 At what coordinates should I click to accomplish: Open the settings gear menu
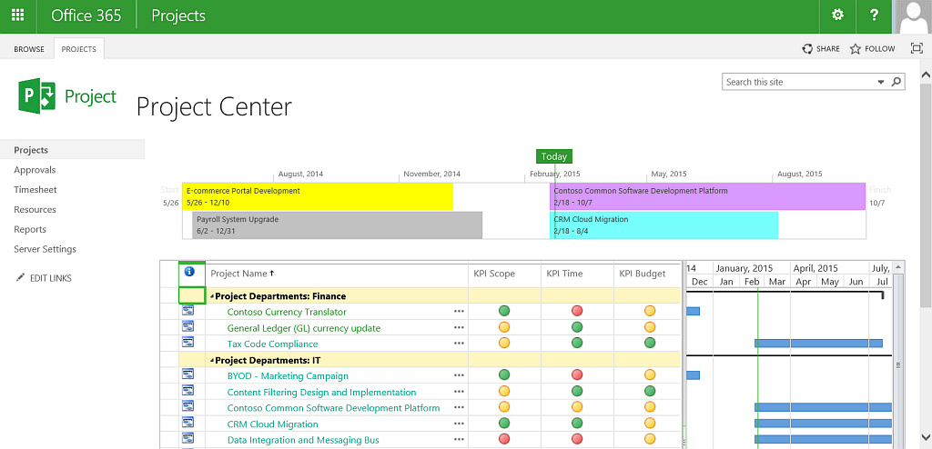click(x=837, y=15)
